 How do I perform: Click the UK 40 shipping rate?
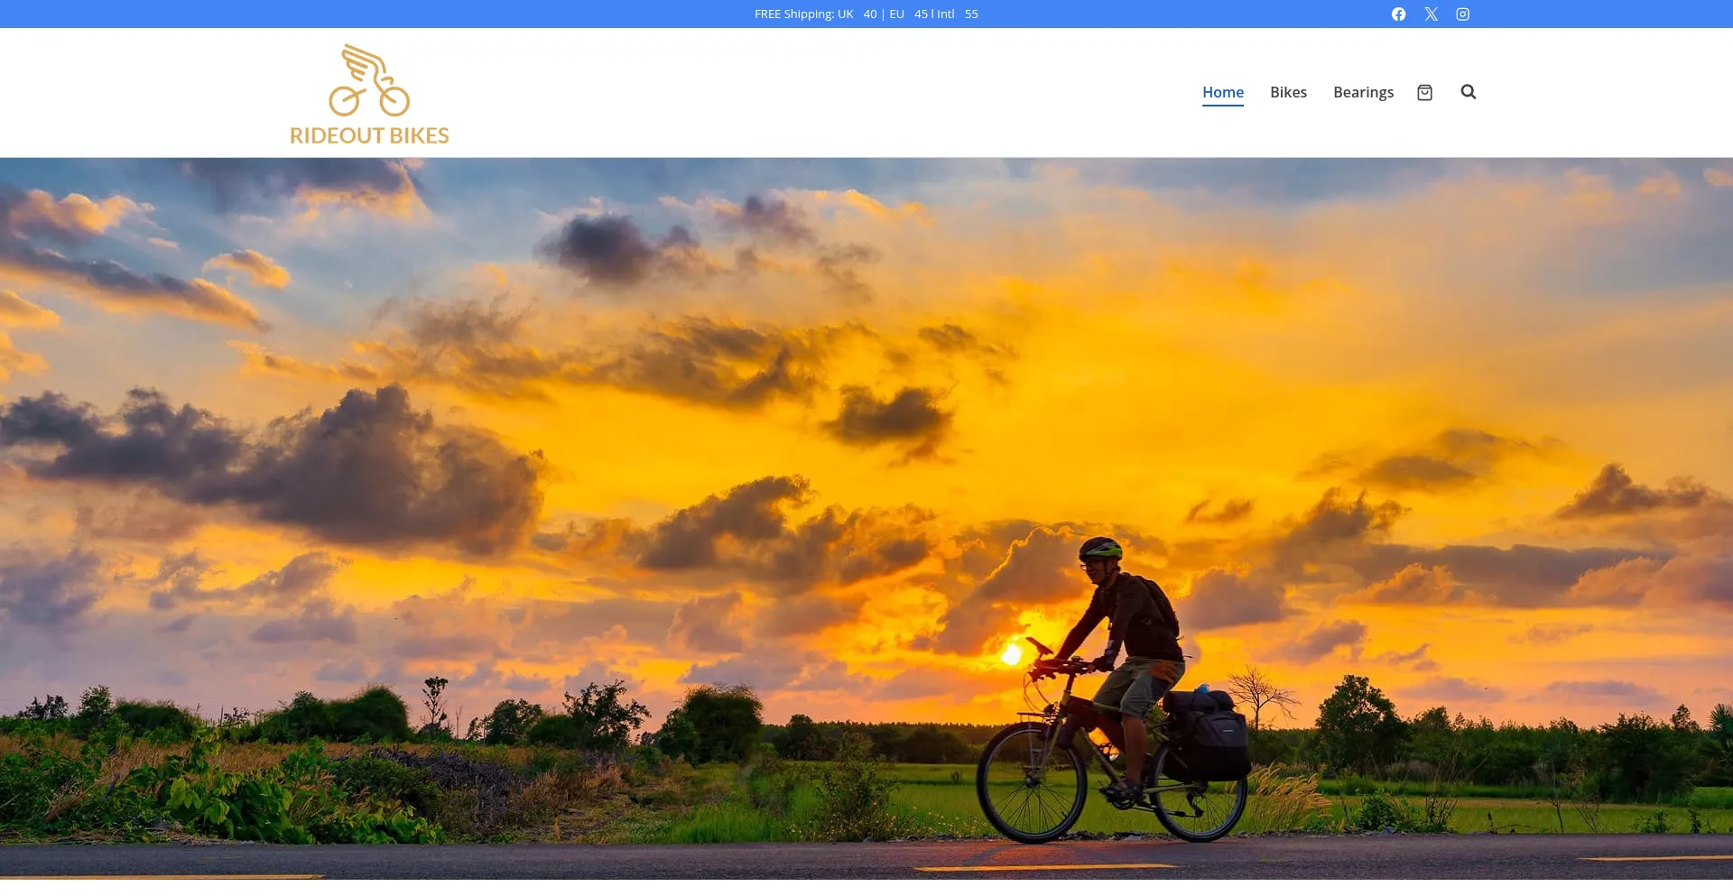coord(857,14)
